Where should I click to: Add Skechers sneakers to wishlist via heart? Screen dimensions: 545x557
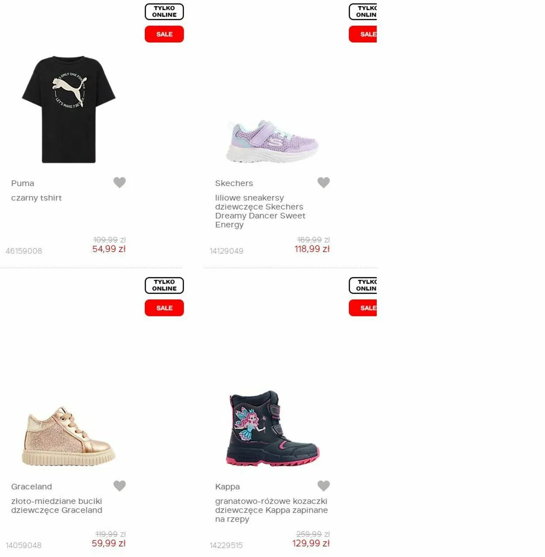pos(324,183)
